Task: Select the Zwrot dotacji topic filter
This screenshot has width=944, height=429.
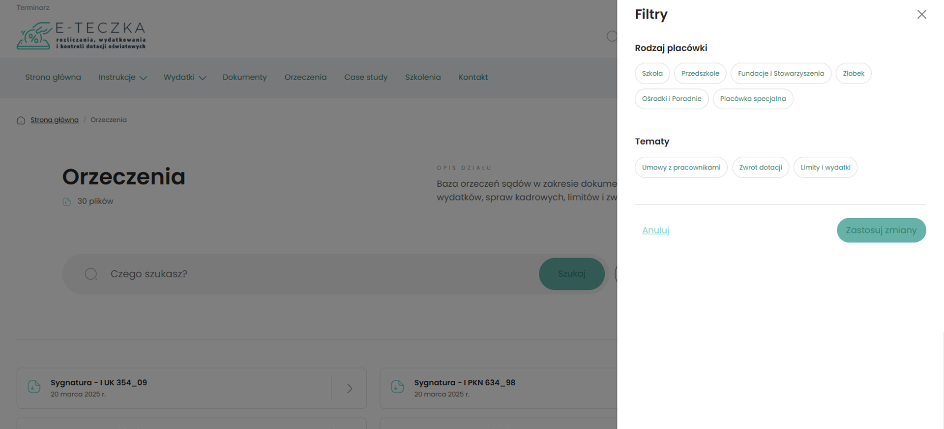Action: (x=760, y=168)
